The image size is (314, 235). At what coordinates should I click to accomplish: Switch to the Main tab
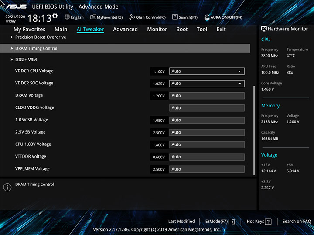click(61, 30)
